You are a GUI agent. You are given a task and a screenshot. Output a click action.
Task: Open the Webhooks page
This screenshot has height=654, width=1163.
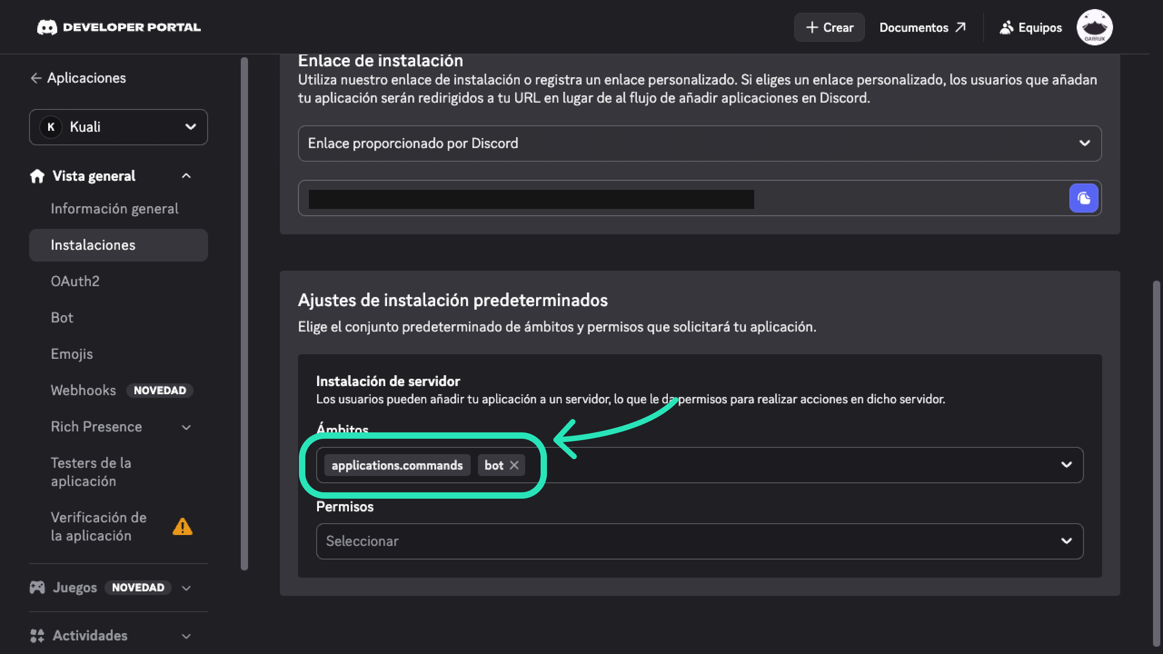83,391
